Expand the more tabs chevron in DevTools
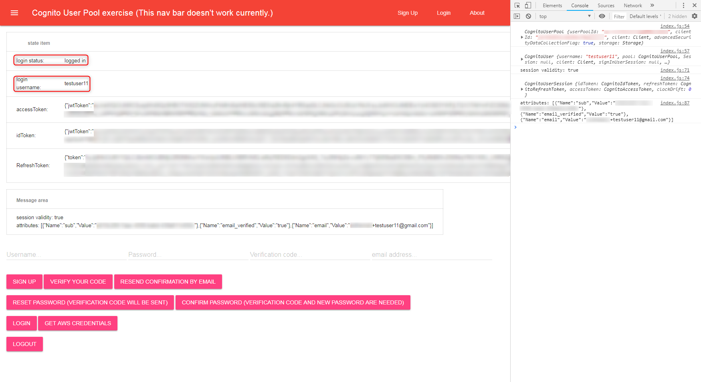Viewport: 701px width, 382px height. 652,5
